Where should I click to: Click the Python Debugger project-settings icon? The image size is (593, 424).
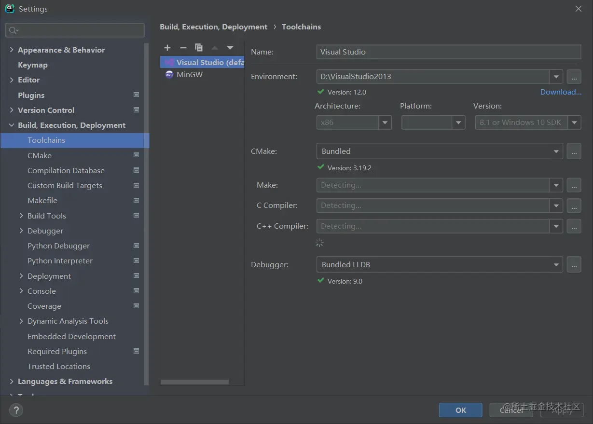click(136, 246)
